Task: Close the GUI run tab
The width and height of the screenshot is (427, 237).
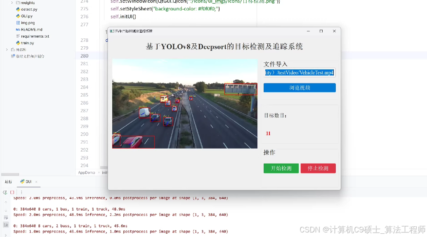Action: pyautogui.click(x=36, y=182)
